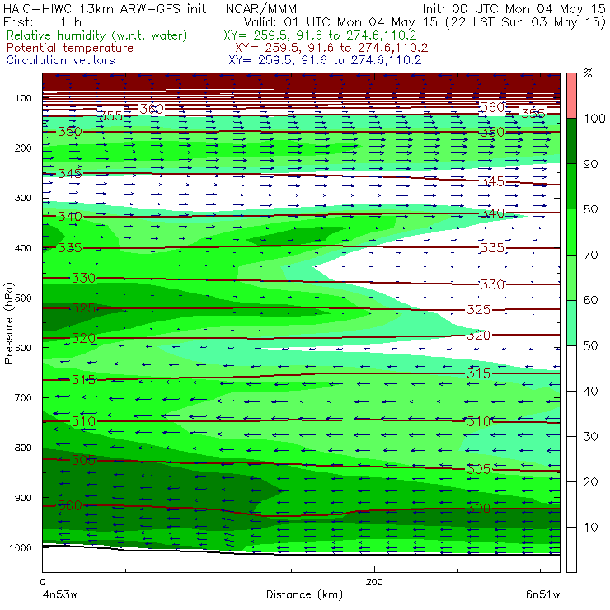This screenshot has height=610, width=610.
Task: Click the colorbar '40' tick label
Action: click(590, 391)
